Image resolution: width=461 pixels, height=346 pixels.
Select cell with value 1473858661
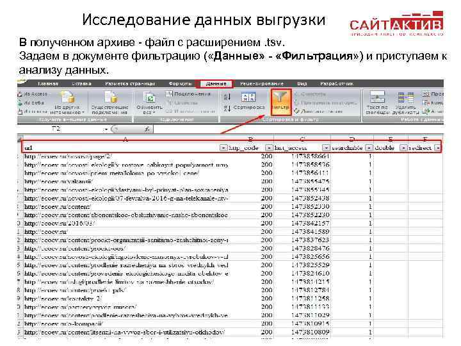(302, 156)
